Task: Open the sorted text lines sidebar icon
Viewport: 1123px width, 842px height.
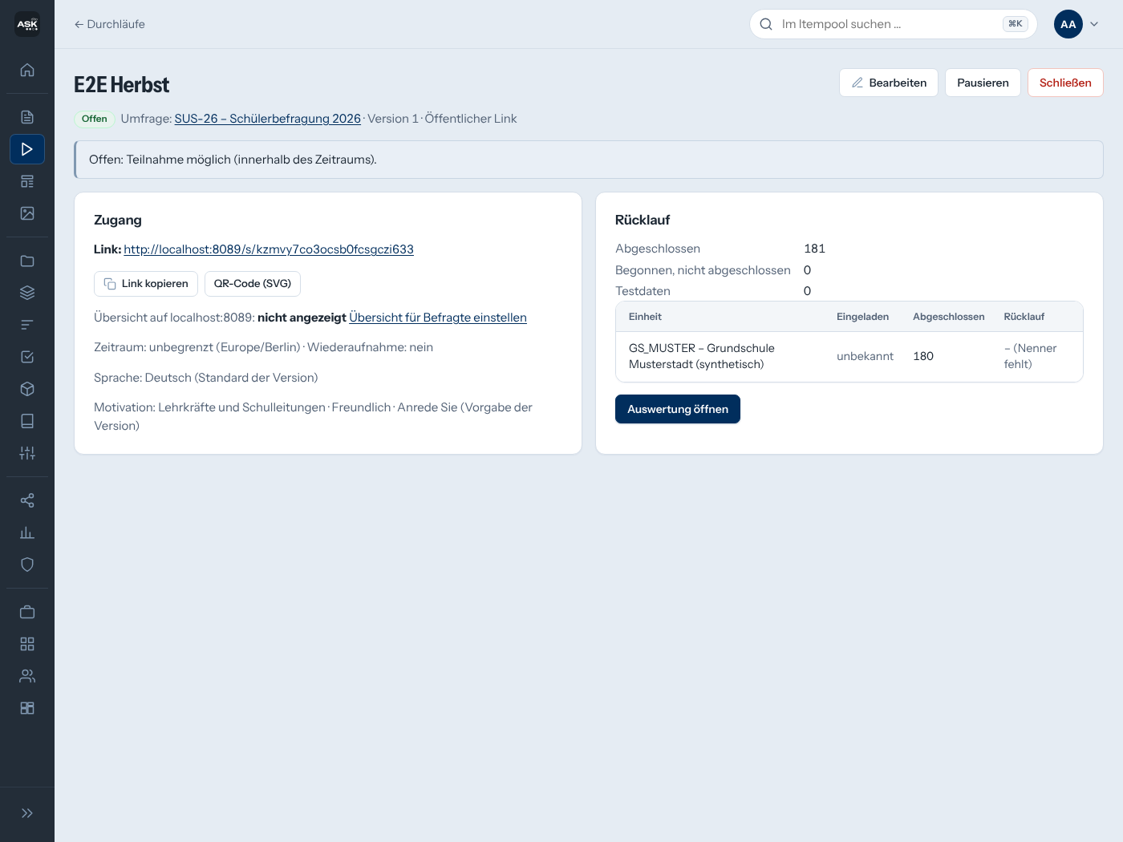Action: [27, 325]
